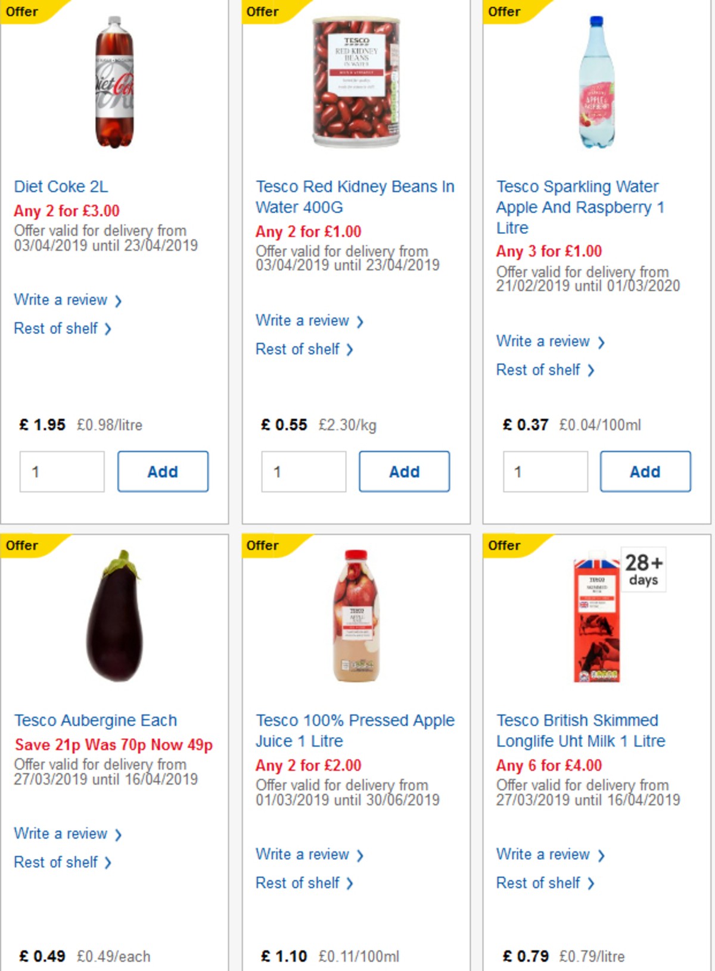Click the Pressed Apple Juice bottle image
This screenshot has height=971, width=715.
coord(357,616)
